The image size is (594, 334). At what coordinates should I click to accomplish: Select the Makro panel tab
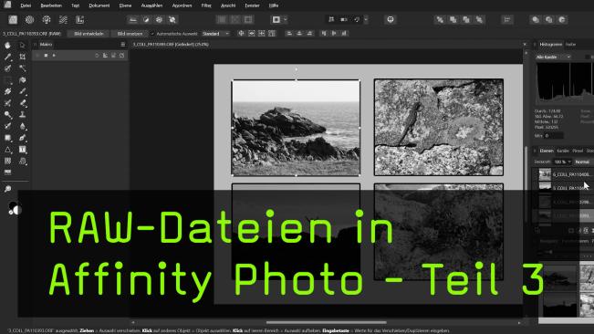[x=46, y=45]
